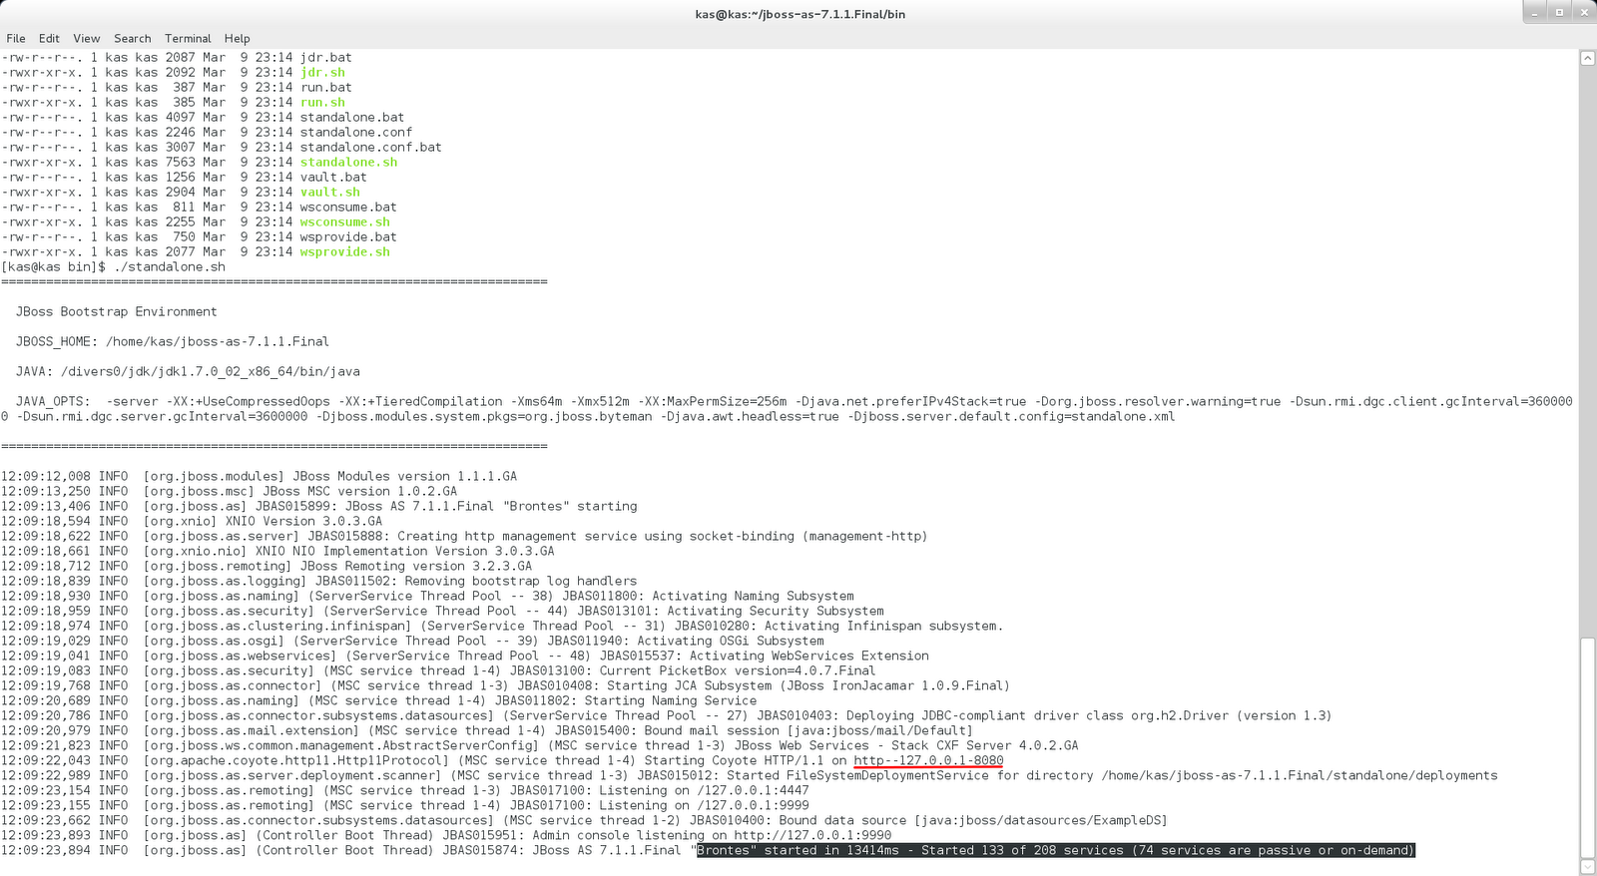Click JBoss Modules version 1.1.1.GA text
The width and height of the screenshot is (1597, 876).
click(x=404, y=476)
